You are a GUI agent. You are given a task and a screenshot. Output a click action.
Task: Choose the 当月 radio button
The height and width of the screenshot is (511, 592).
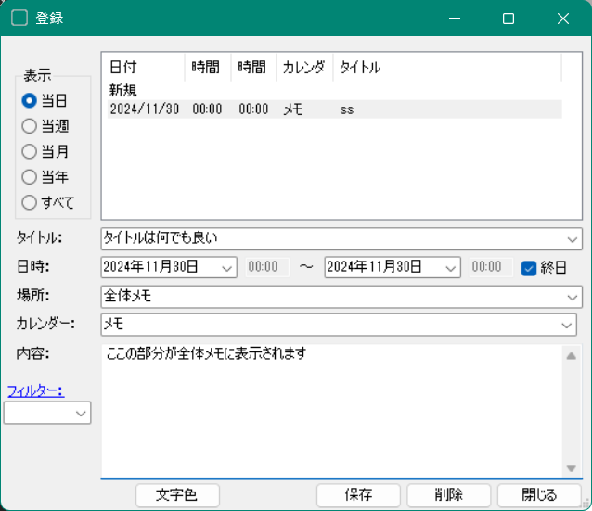(x=30, y=151)
